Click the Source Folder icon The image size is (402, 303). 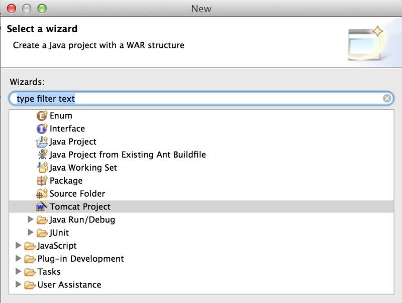pos(42,194)
